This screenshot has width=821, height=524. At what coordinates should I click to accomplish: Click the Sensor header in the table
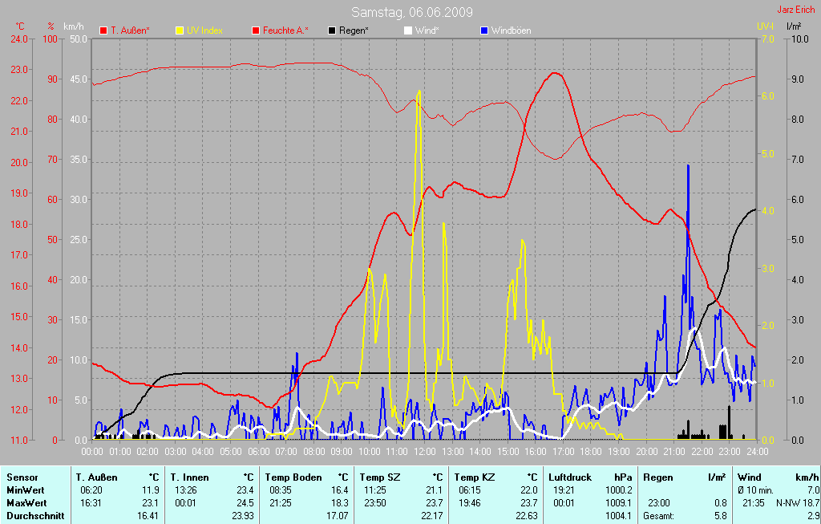[x=22, y=477]
